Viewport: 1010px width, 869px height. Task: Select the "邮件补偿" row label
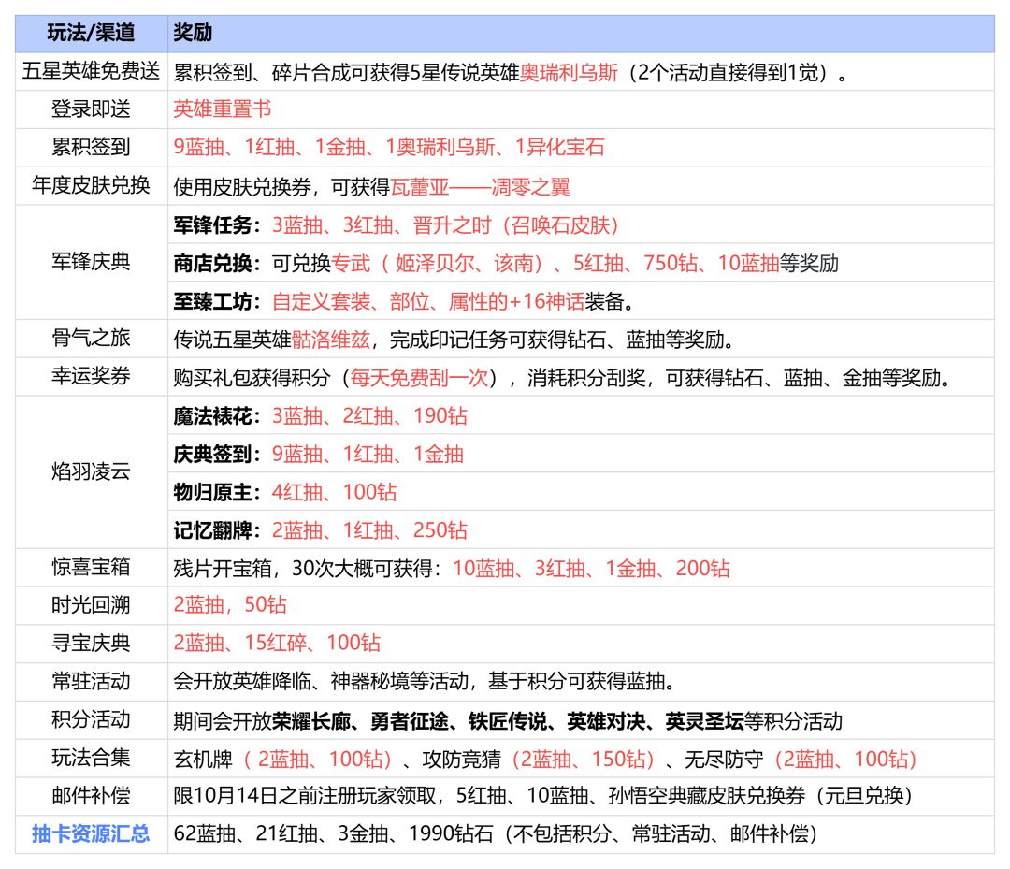pyautogui.click(x=91, y=795)
